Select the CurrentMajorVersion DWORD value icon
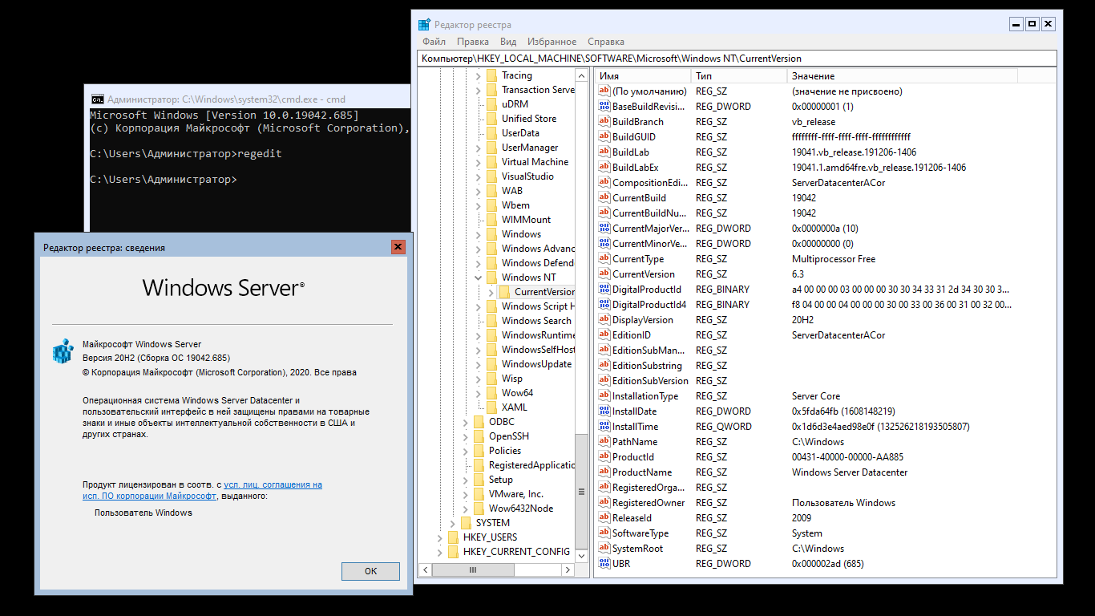The image size is (1095, 616). pyautogui.click(x=604, y=229)
